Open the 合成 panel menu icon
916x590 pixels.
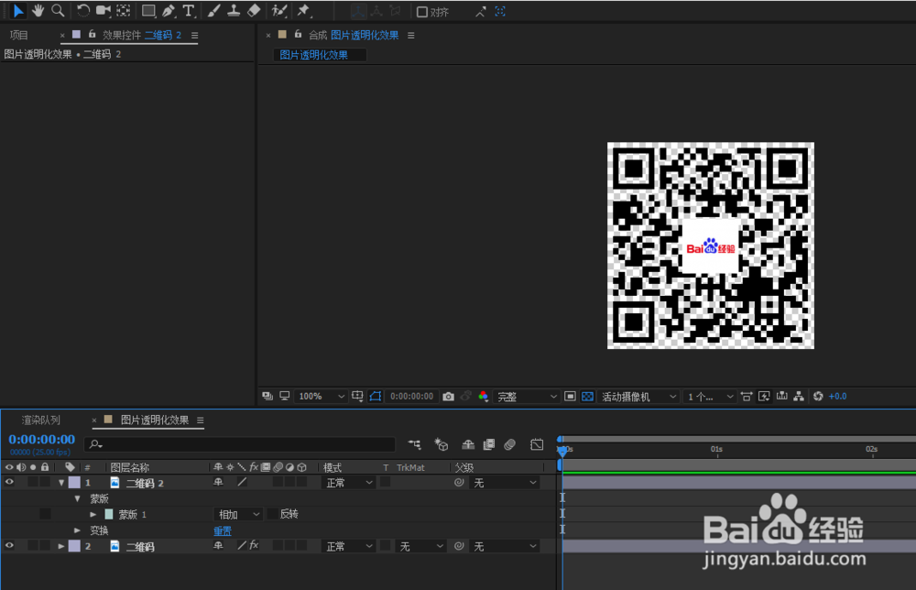pyautogui.click(x=410, y=36)
